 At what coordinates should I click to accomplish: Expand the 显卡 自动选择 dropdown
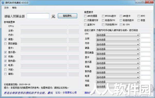click(x=118, y=59)
